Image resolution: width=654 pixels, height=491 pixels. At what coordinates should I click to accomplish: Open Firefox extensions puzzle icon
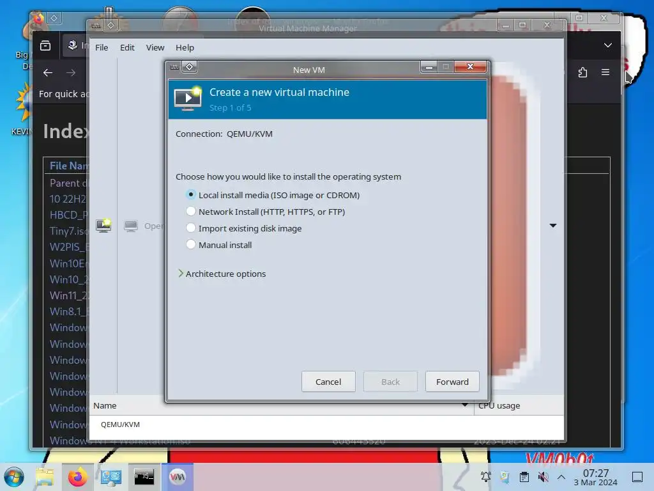tap(582, 72)
